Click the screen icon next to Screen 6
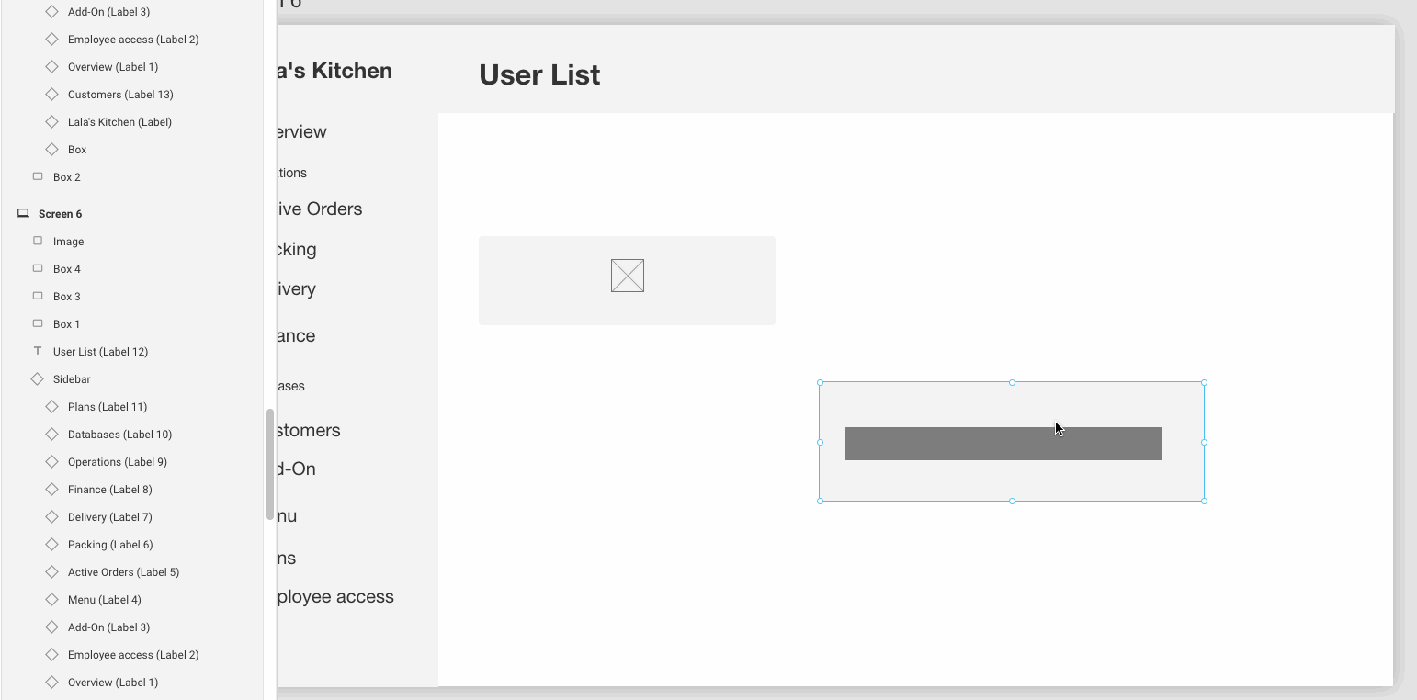The image size is (1417, 700). coord(22,213)
